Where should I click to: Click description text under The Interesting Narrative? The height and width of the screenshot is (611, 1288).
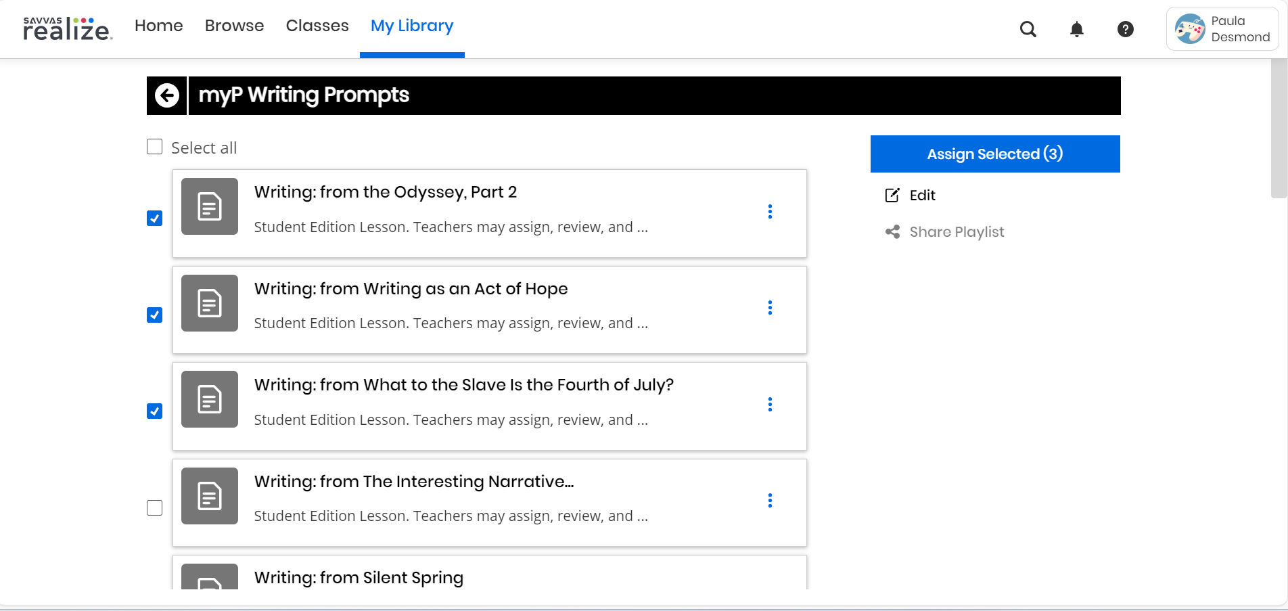click(x=451, y=516)
